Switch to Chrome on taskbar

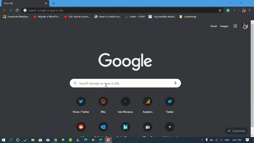point(55,140)
